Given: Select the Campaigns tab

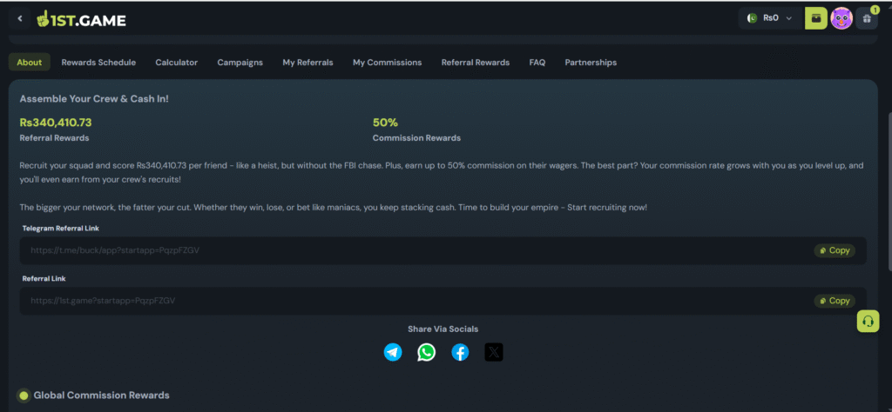Looking at the screenshot, I should 240,63.
